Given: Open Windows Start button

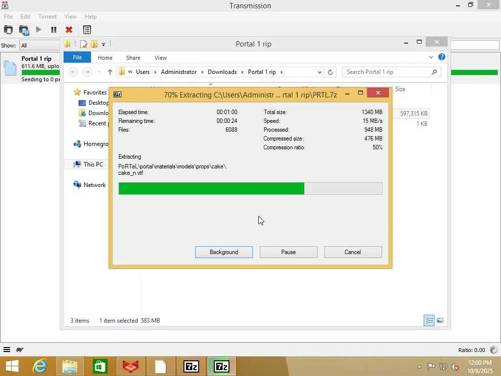Looking at the screenshot, I should coord(12,366).
